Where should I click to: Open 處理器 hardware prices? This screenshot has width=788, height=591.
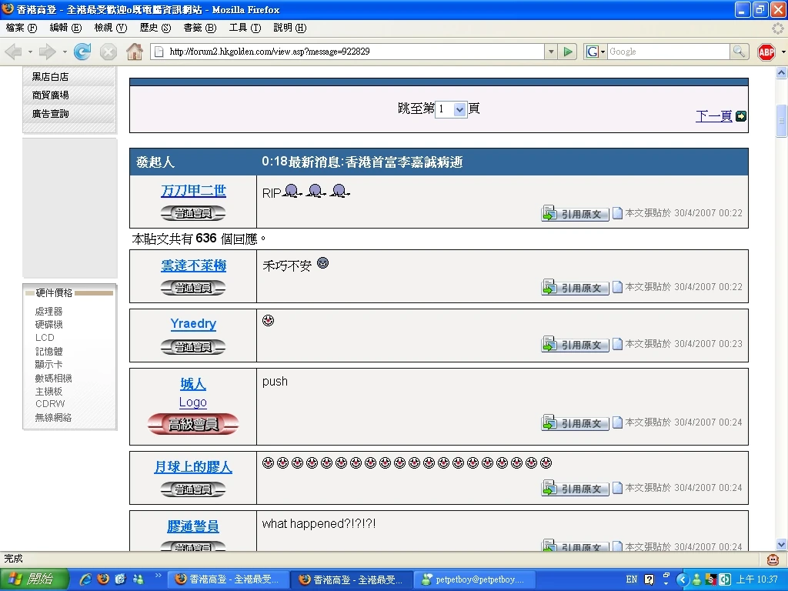click(48, 312)
